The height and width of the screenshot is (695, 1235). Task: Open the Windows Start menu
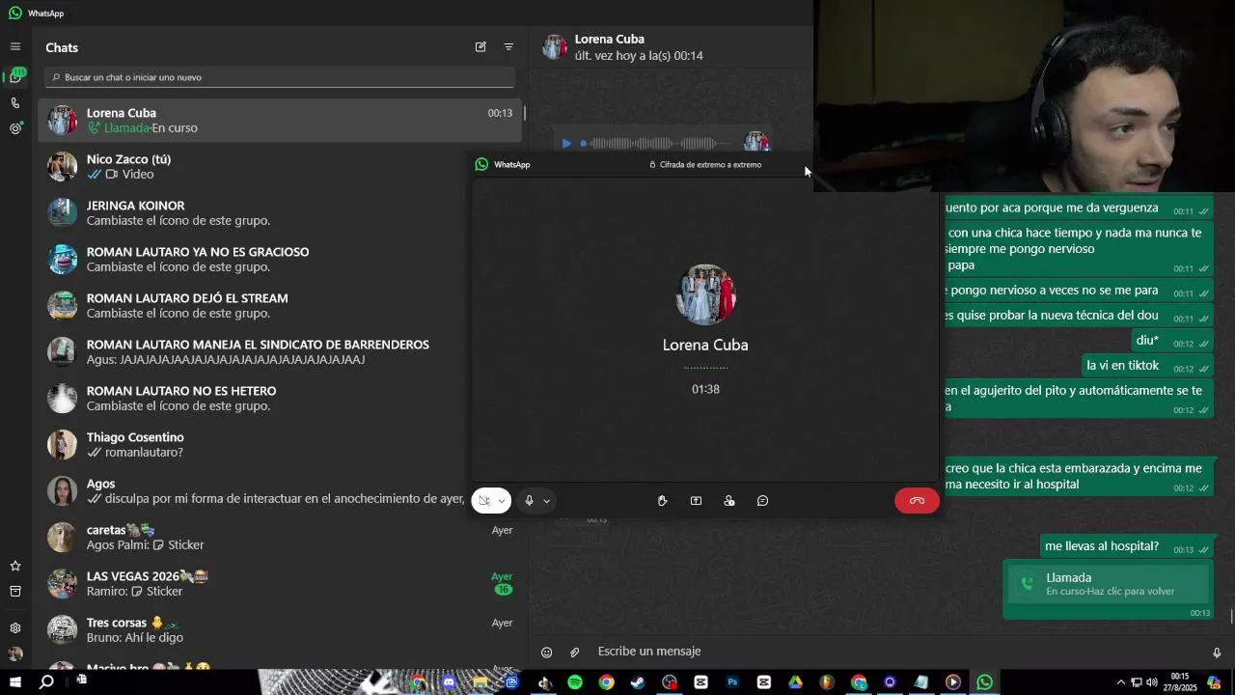14,682
